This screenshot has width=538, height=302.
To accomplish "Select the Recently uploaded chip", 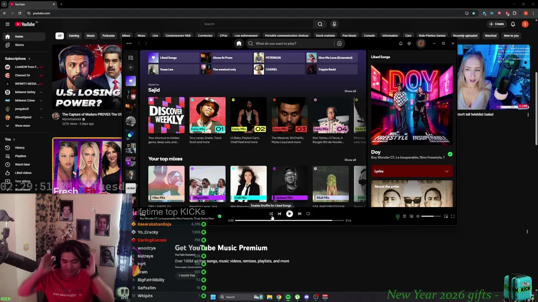I will tap(465, 36).
